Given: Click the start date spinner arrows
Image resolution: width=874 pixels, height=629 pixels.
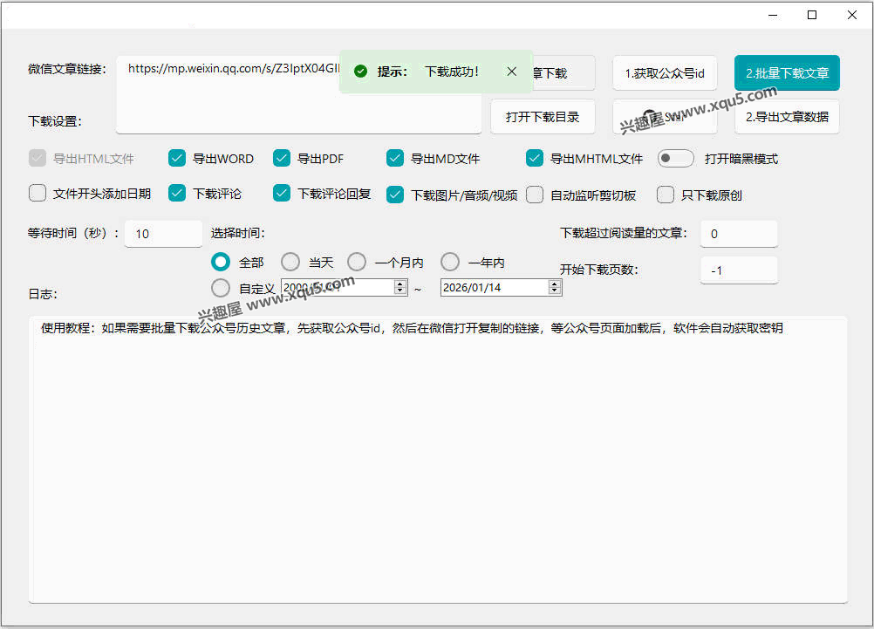Looking at the screenshot, I should (400, 287).
